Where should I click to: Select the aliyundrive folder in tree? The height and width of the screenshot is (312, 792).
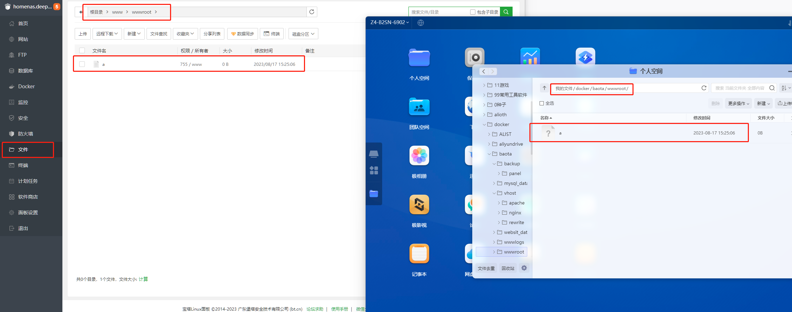(511, 144)
